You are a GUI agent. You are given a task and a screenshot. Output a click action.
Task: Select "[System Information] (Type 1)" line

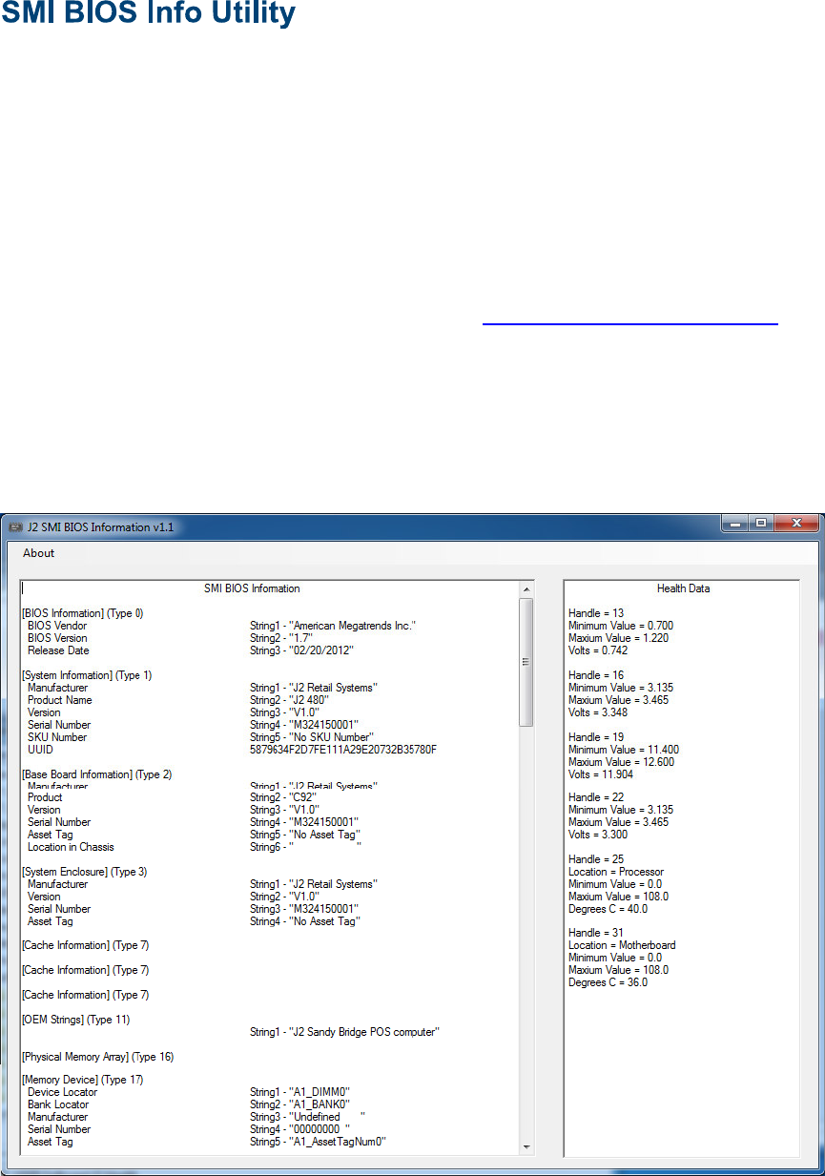[86, 675]
